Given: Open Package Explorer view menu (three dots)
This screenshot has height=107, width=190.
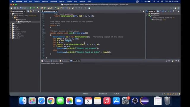Looking at the screenshot, I should point(34,11).
